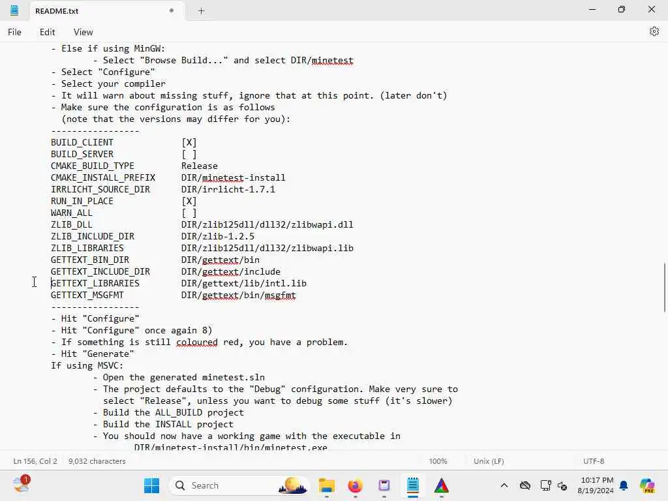Click the 'If using MSVC:' line

[87, 365]
